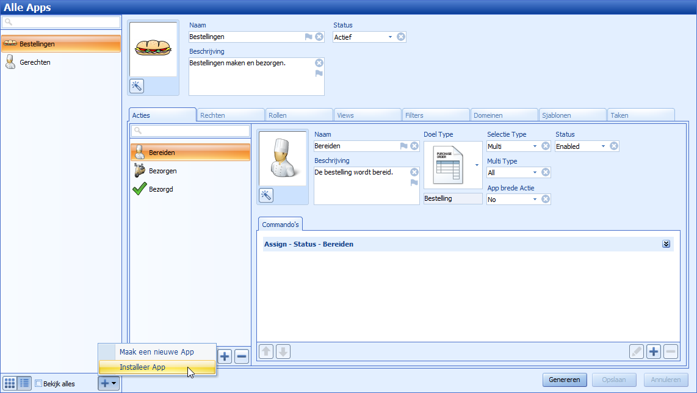Choose Maak een nieuwe App
Viewport: 697px width, 393px height.
[x=157, y=352]
